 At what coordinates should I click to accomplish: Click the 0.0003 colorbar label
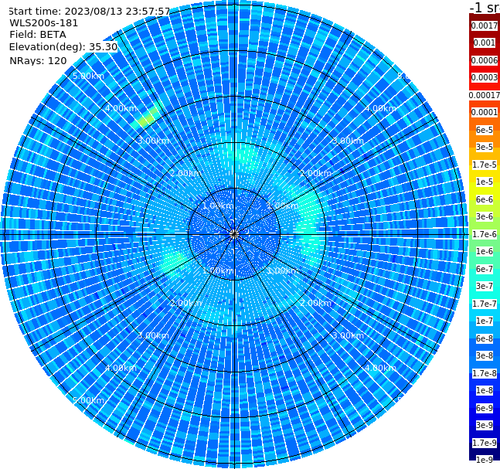pyautogui.click(x=485, y=77)
